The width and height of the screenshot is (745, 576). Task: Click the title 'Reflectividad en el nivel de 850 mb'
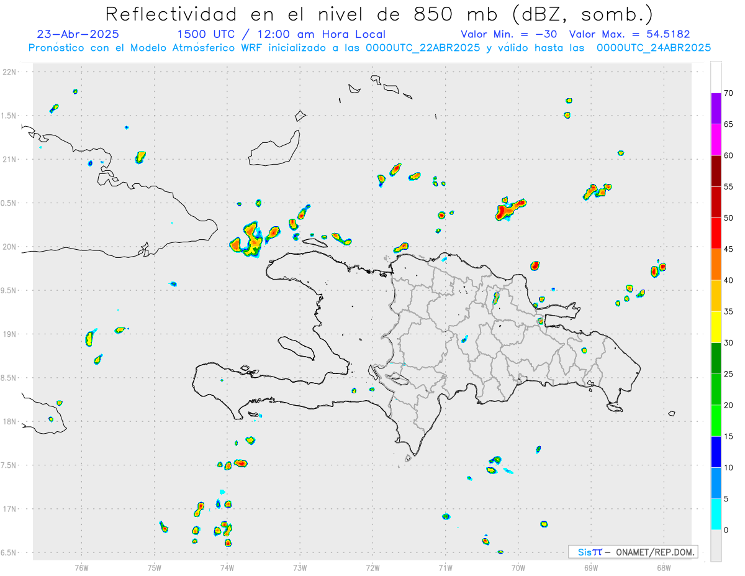point(304,14)
